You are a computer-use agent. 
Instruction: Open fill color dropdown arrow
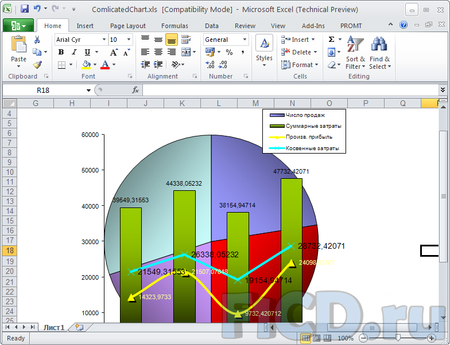click(x=95, y=65)
